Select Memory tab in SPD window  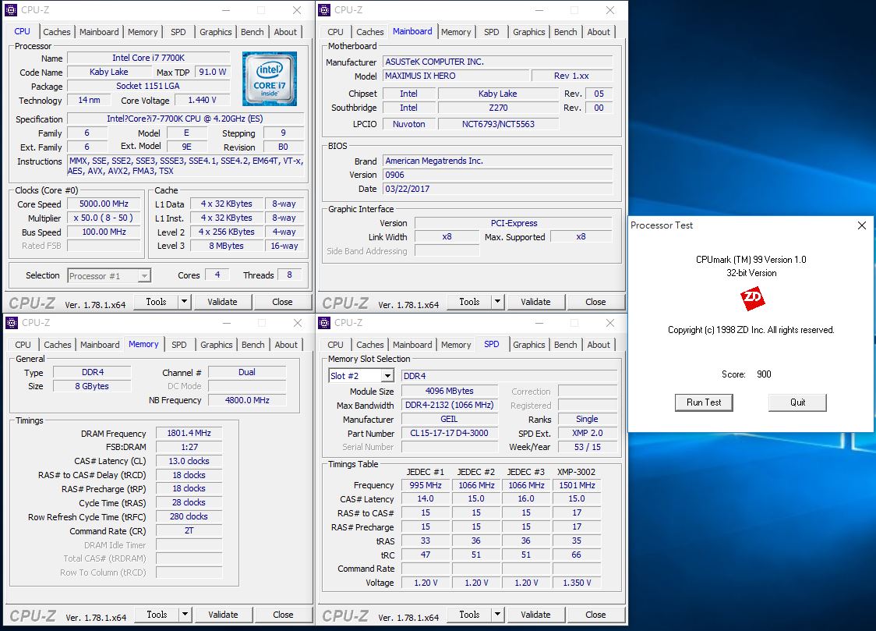point(456,344)
